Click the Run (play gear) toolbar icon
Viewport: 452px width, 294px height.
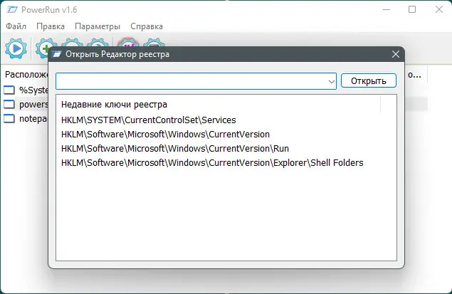[15, 49]
